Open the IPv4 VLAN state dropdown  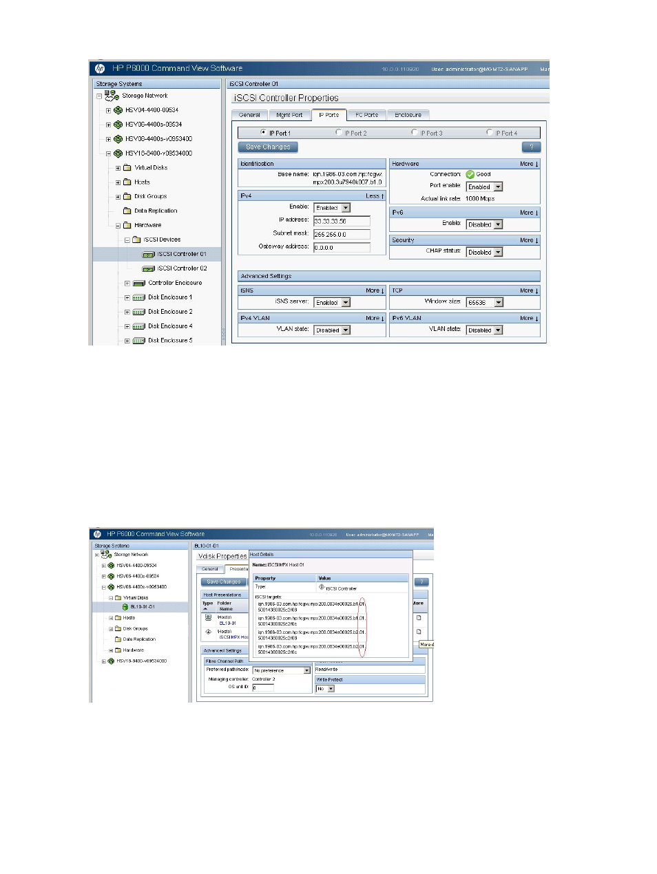click(333, 330)
